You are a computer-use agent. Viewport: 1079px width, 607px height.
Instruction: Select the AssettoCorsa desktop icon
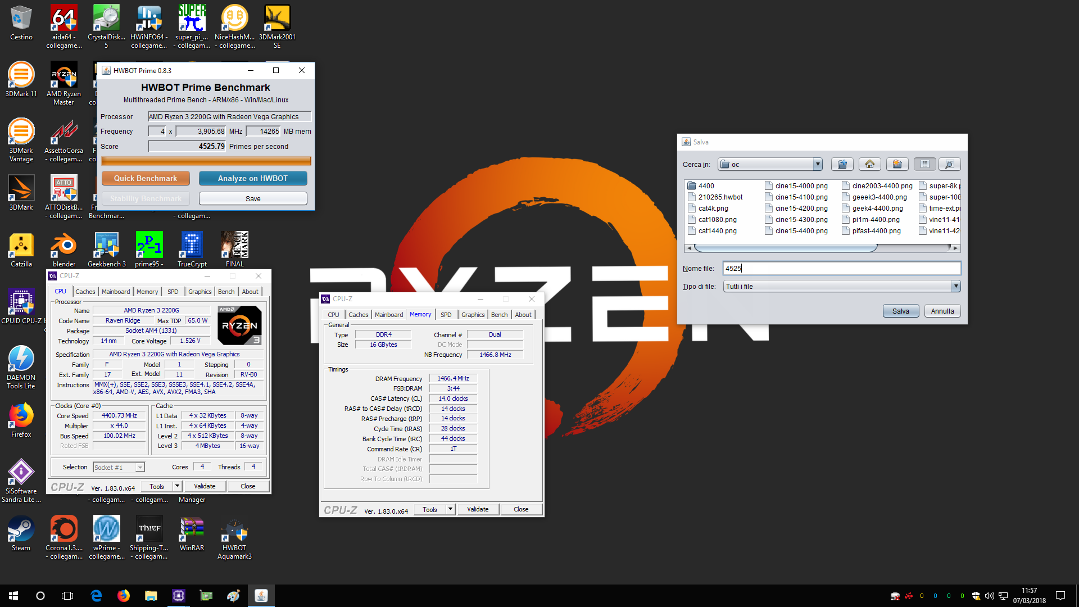point(64,141)
